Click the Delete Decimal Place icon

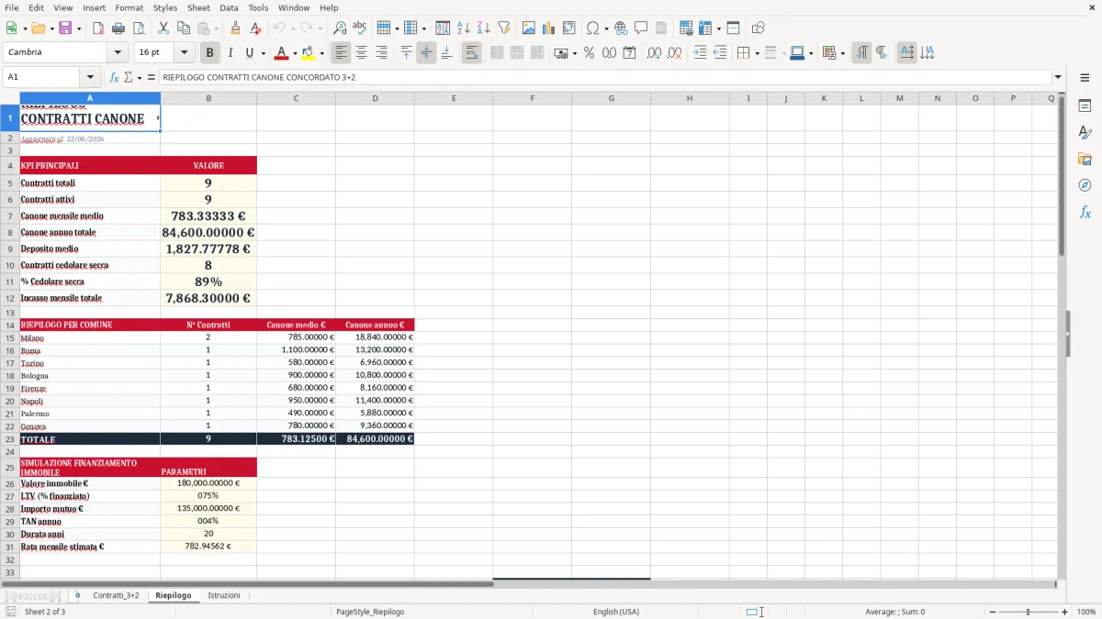pos(675,53)
